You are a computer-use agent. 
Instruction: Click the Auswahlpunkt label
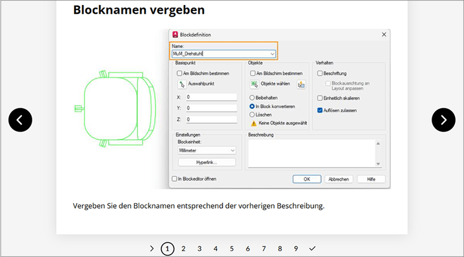201,84
